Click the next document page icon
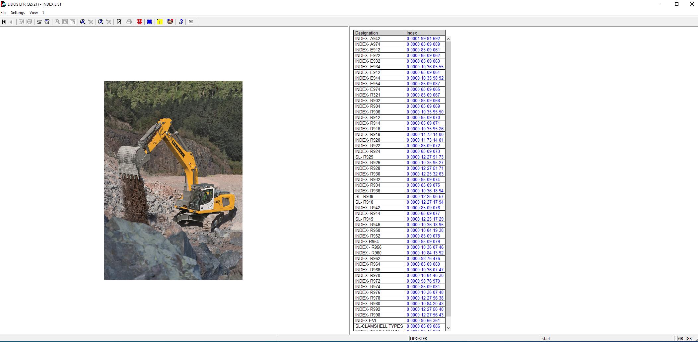Viewport: 698px width, 342px height. (x=29, y=22)
